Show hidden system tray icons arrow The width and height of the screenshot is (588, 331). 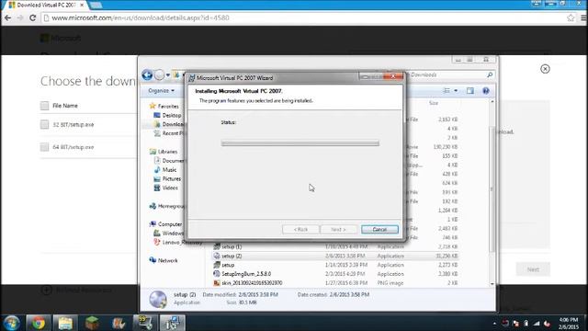pyautogui.click(x=494, y=324)
